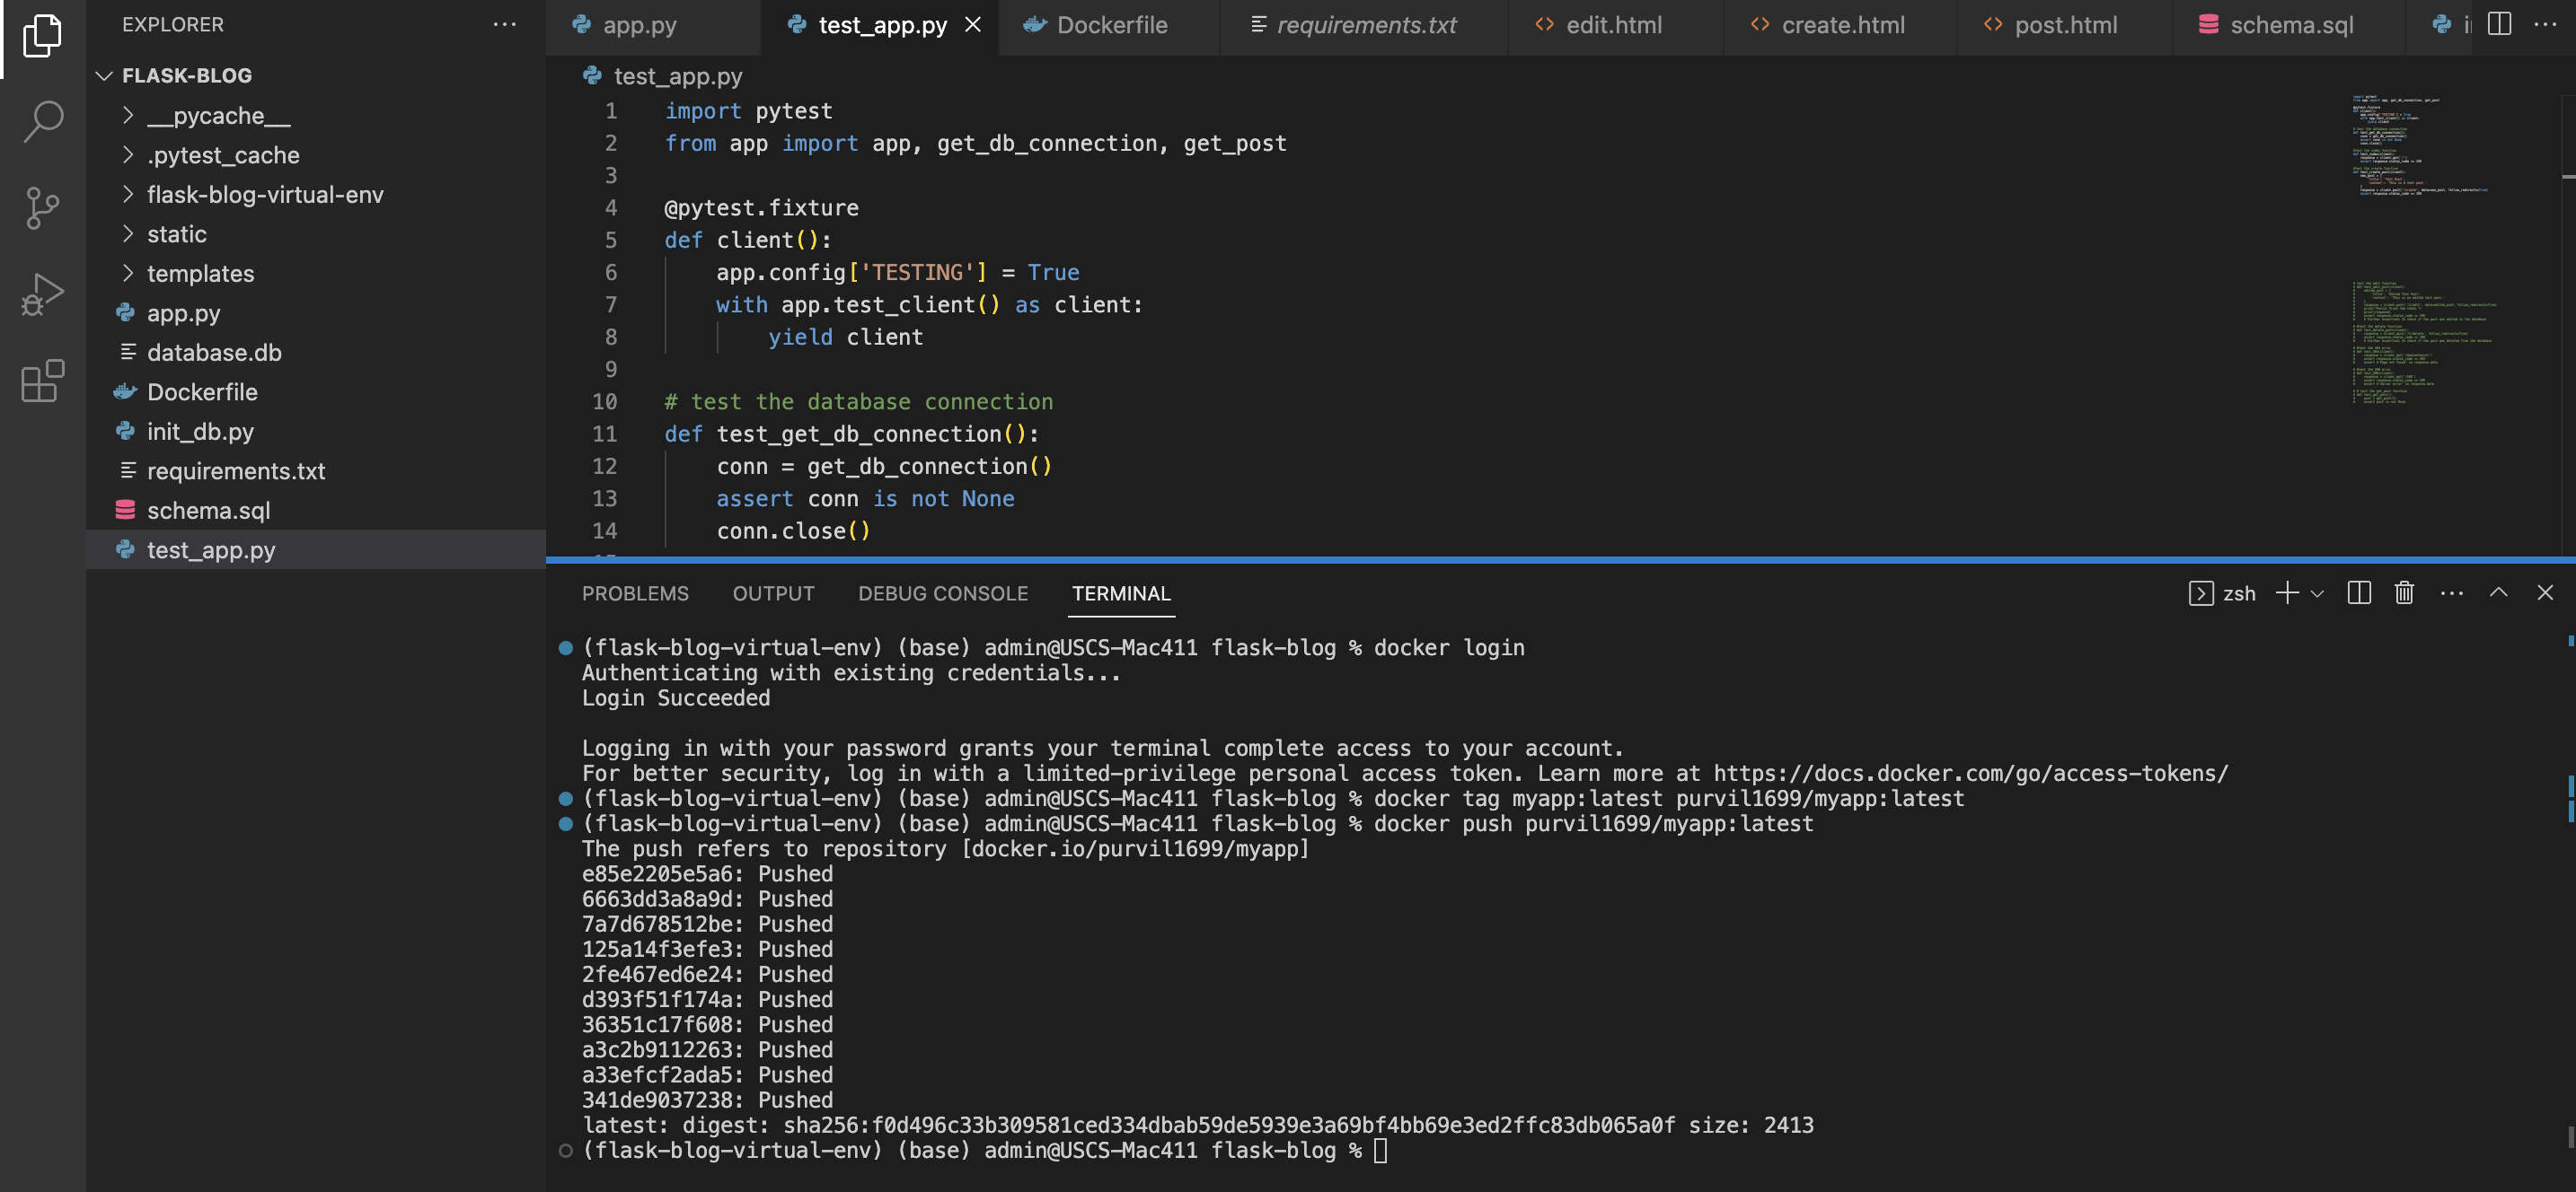This screenshot has height=1192, width=2576.
Task: Open the Search panel in the activity bar
Action: coord(42,120)
